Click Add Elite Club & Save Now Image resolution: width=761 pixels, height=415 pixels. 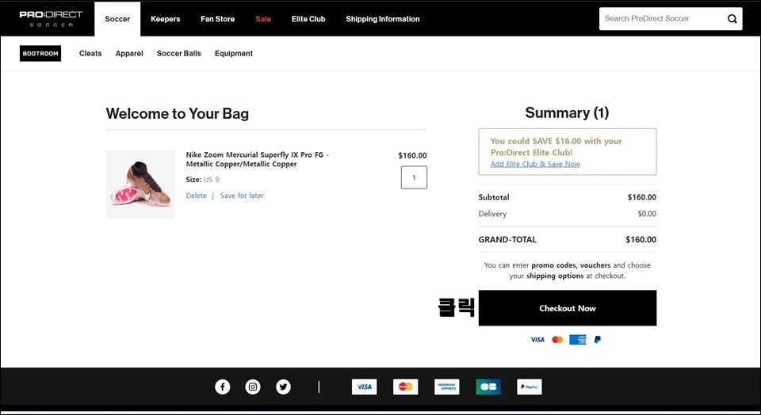coord(535,164)
